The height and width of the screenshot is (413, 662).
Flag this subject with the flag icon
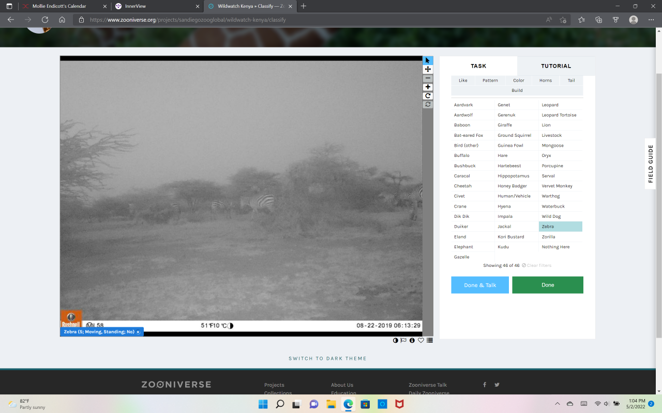pyautogui.click(x=403, y=340)
